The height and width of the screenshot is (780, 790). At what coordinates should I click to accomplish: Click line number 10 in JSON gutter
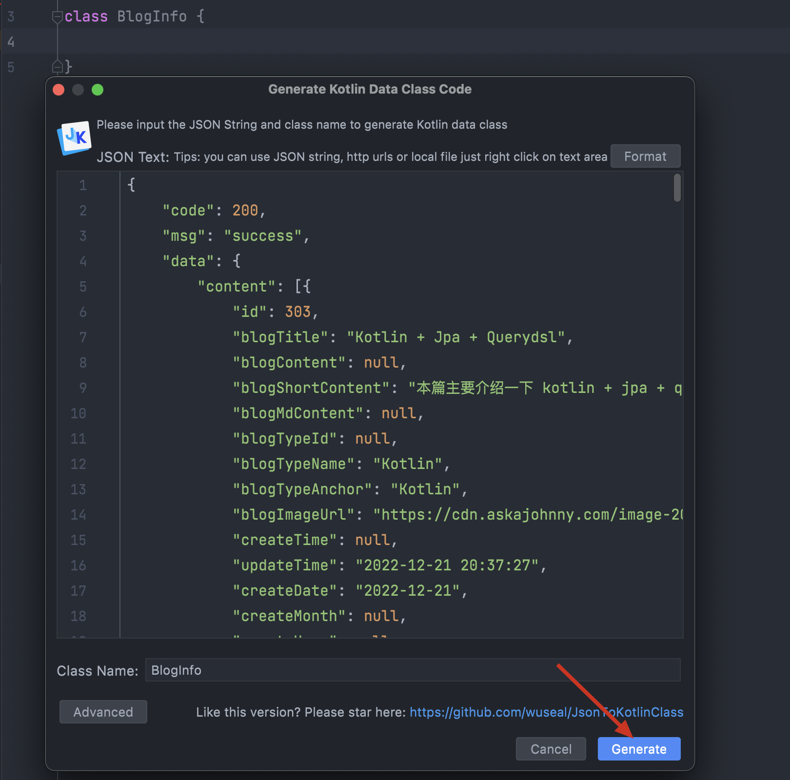pyautogui.click(x=78, y=413)
